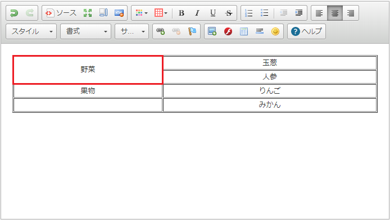Image resolution: width=390 pixels, height=220 pixels.
Task: Select the 野菜 table cell
Action: pyautogui.click(x=88, y=70)
